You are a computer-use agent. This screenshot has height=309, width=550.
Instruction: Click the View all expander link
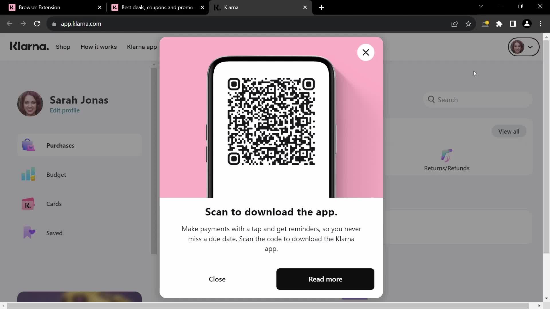click(508, 131)
